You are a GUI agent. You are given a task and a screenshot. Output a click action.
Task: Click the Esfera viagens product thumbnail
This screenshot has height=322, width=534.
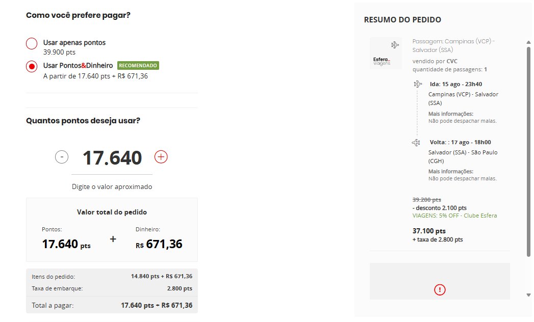(x=386, y=53)
